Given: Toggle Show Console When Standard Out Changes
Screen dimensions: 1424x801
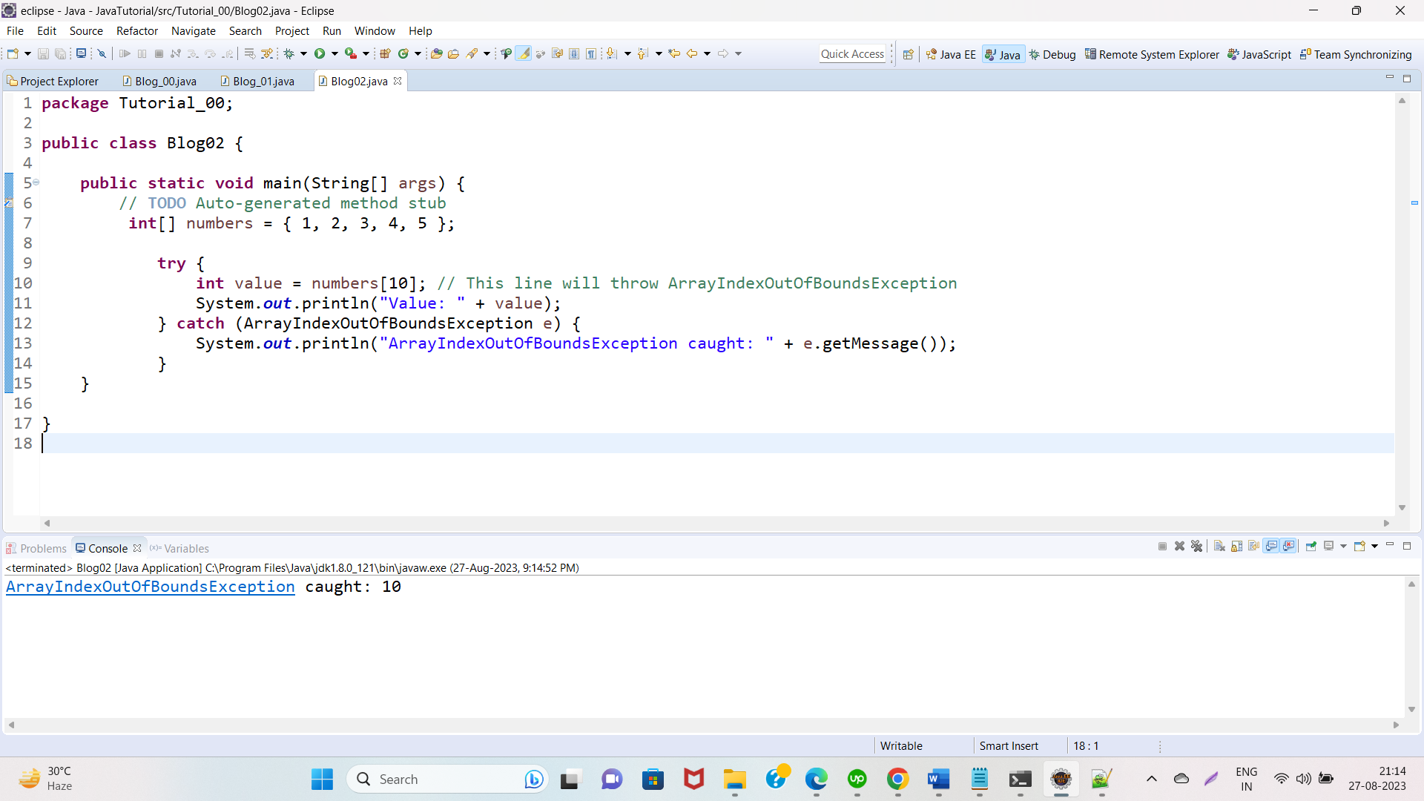Looking at the screenshot, I should tap(1271, 546).
